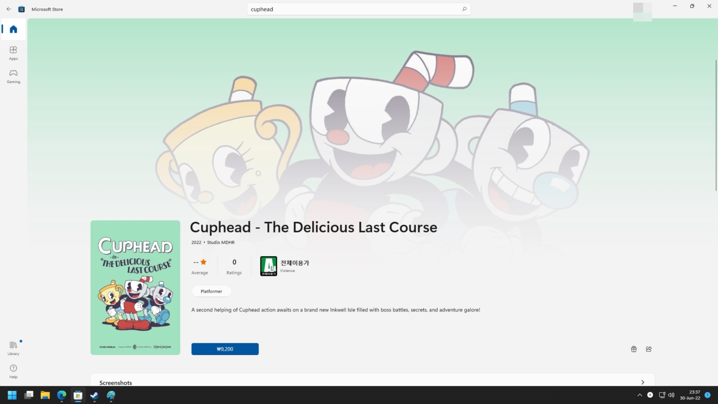This screenshot has height=404, width=718.
Task: Go back with the back arrow
Action: click(x=9, y=9)
